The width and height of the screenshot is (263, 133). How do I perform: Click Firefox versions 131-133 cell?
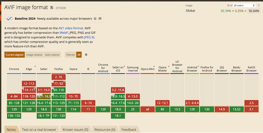[x=59, y=116]
